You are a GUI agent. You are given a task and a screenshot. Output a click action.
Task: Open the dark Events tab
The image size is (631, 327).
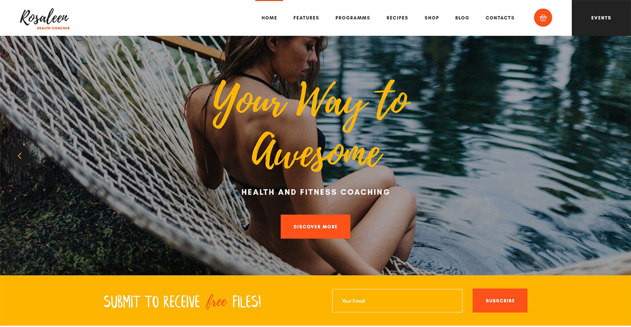point(602,18)
